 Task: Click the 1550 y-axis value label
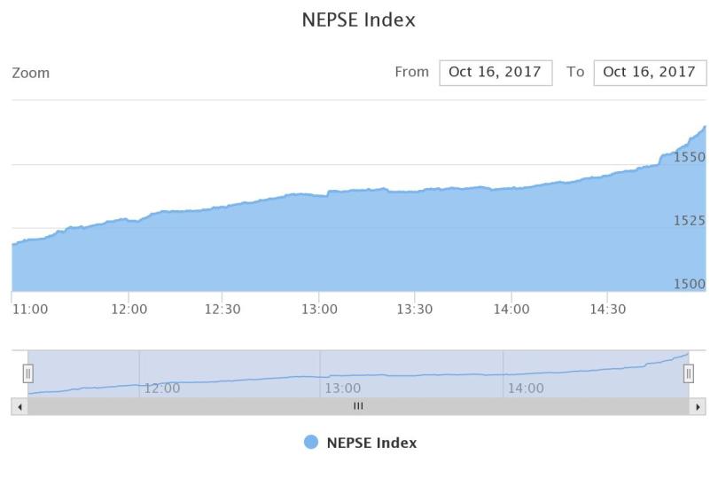click(x=690, y=157)
